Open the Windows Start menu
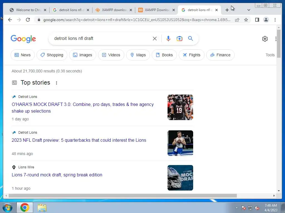 pyautogui.click(x=8, y=207)
